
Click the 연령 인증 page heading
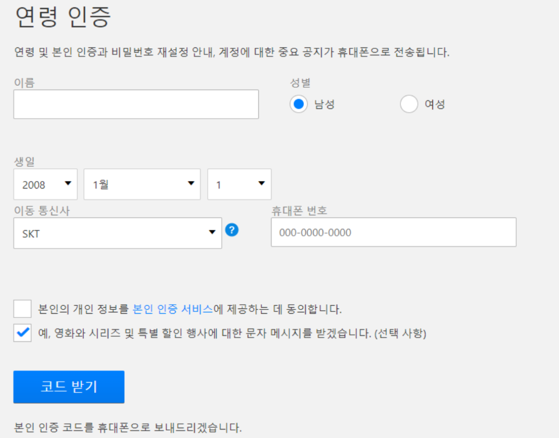point(63,18)
